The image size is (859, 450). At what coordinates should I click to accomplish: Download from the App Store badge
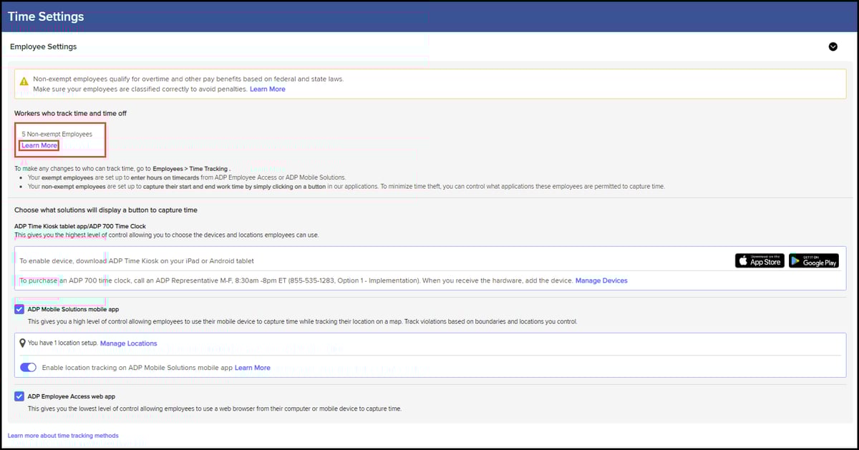coord(759,261)
